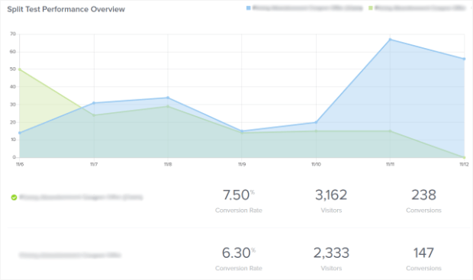Click the blue legend square swatch

[248, 8]
